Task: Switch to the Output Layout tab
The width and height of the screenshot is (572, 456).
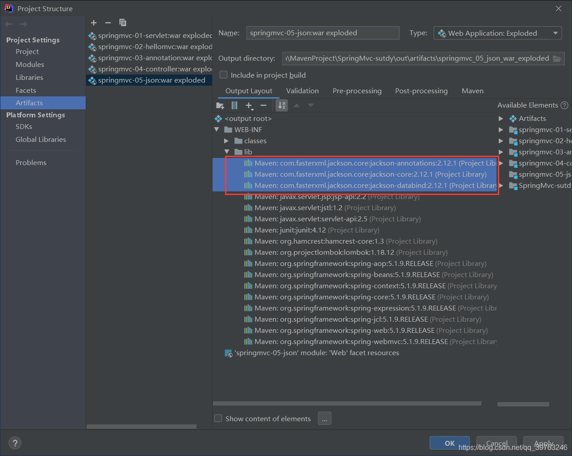Action: (249, 91)
